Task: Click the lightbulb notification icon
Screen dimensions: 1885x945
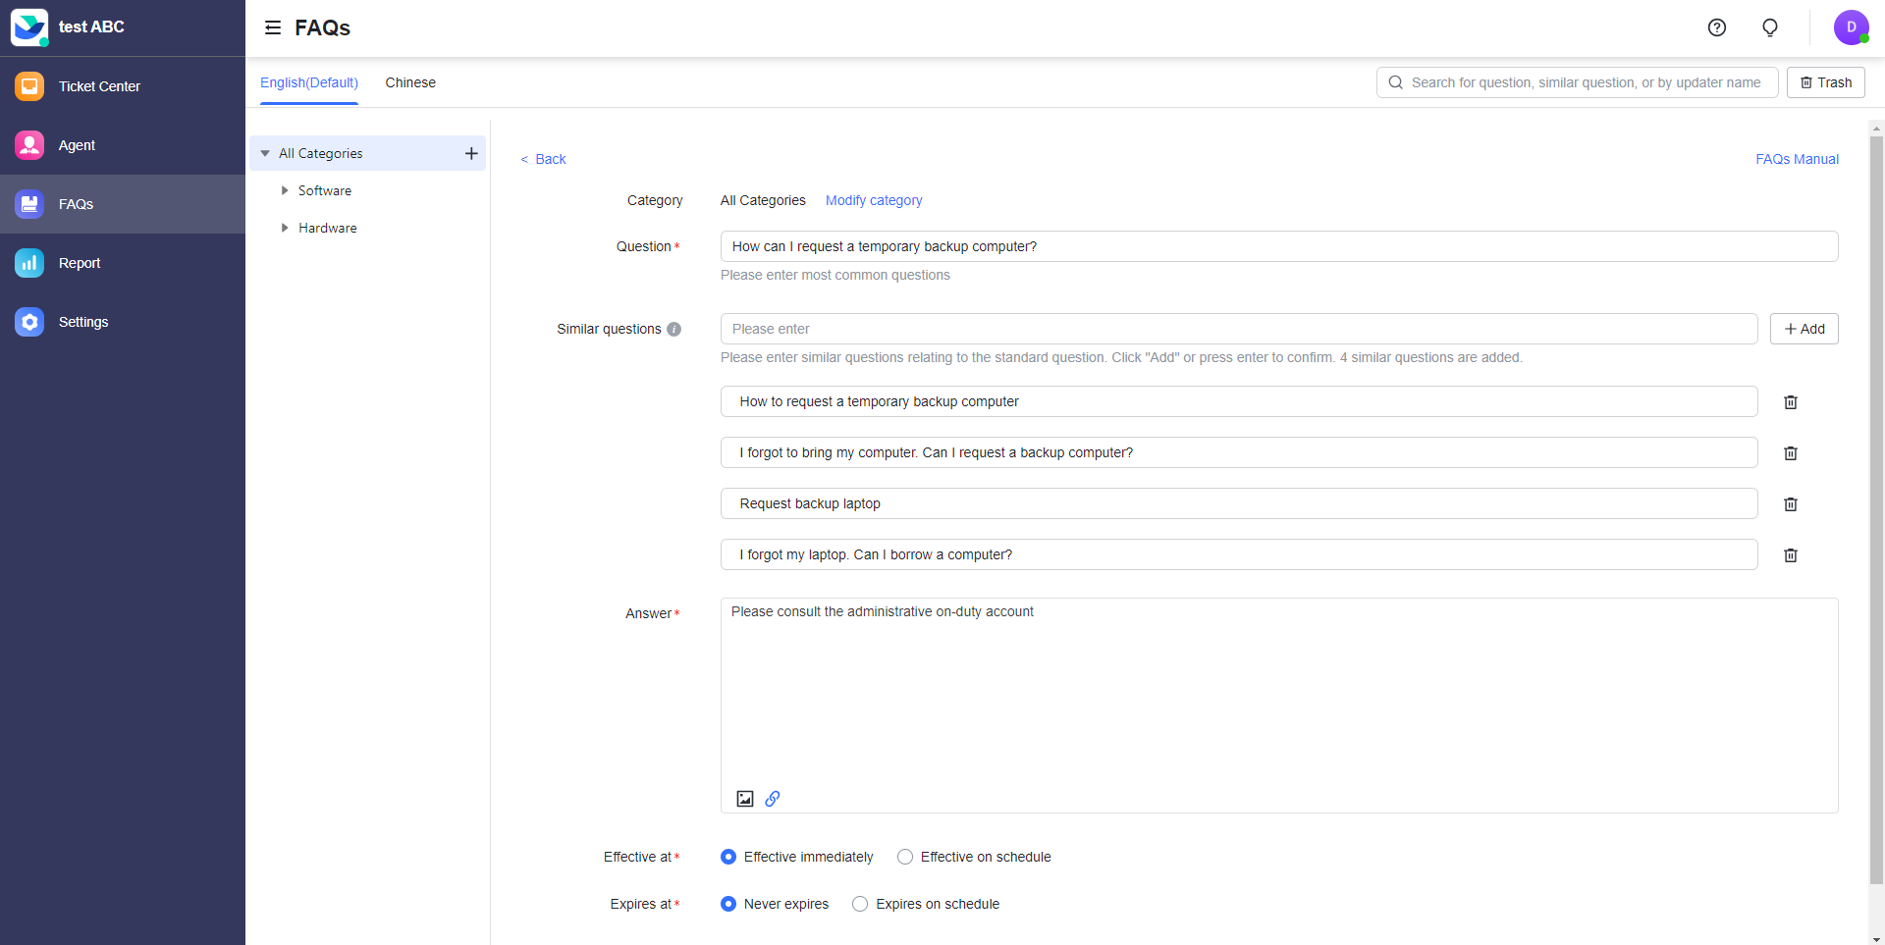Action: point(1769,27)
